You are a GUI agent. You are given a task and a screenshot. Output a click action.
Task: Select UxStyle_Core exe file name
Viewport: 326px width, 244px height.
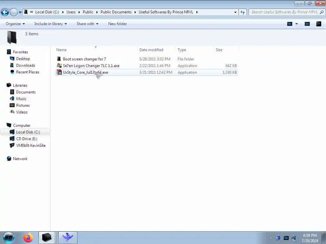pos(85,72)
